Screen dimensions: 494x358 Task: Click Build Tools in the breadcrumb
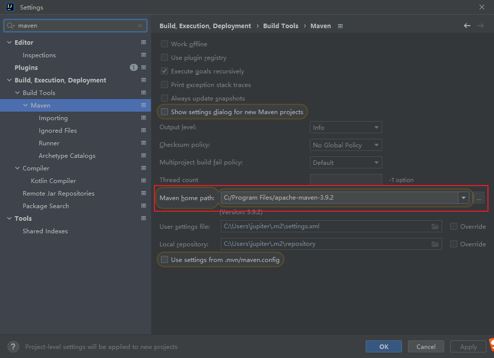pos(281,26)
